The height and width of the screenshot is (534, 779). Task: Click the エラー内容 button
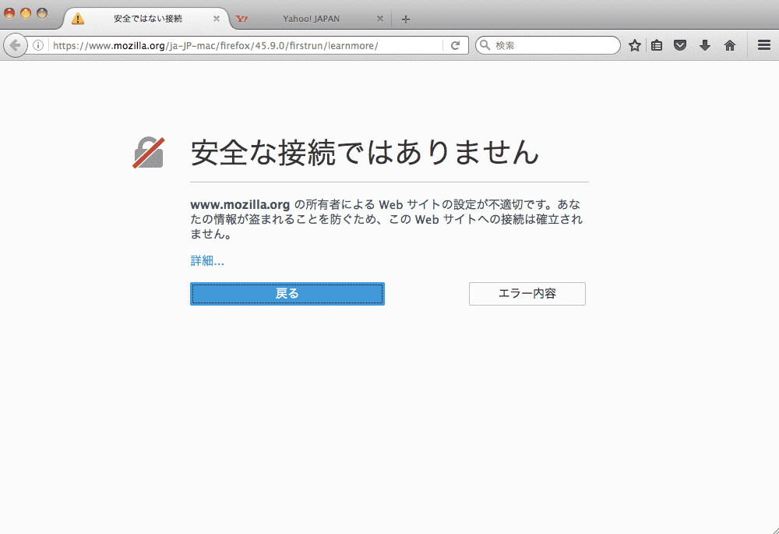click(x=527, y=294)
